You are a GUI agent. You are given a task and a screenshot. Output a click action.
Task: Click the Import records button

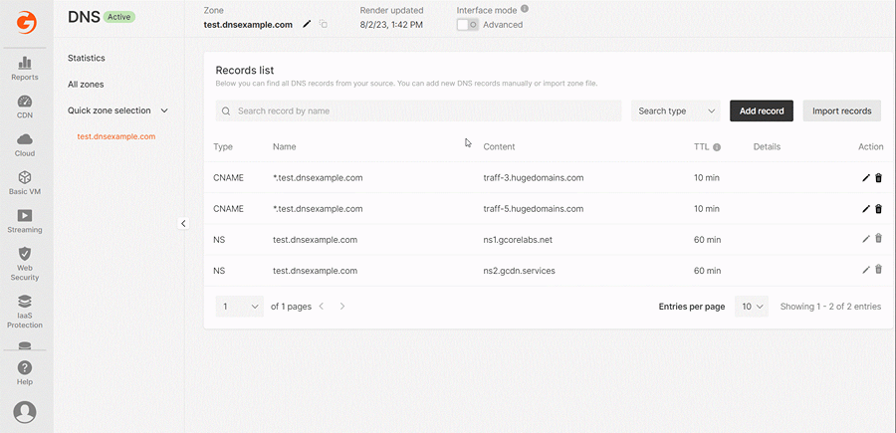tap(841, 110)
